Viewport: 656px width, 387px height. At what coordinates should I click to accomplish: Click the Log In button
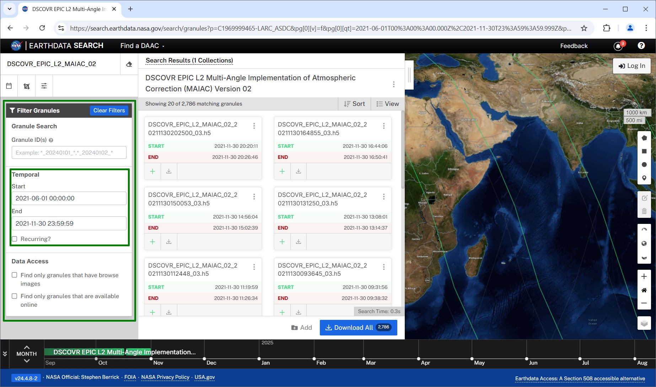[632, 66]
